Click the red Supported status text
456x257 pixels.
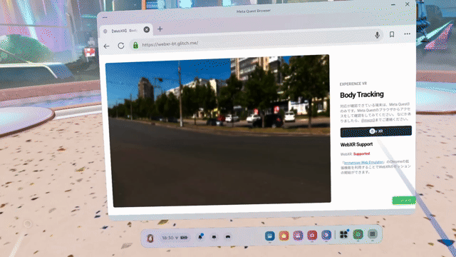(x=361, y=153)
